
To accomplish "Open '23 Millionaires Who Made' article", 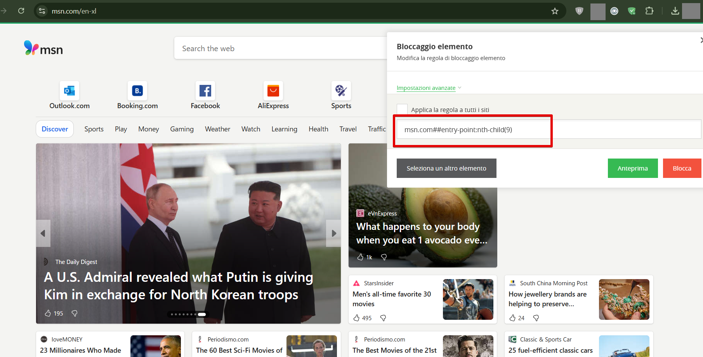I will (80, 350).
